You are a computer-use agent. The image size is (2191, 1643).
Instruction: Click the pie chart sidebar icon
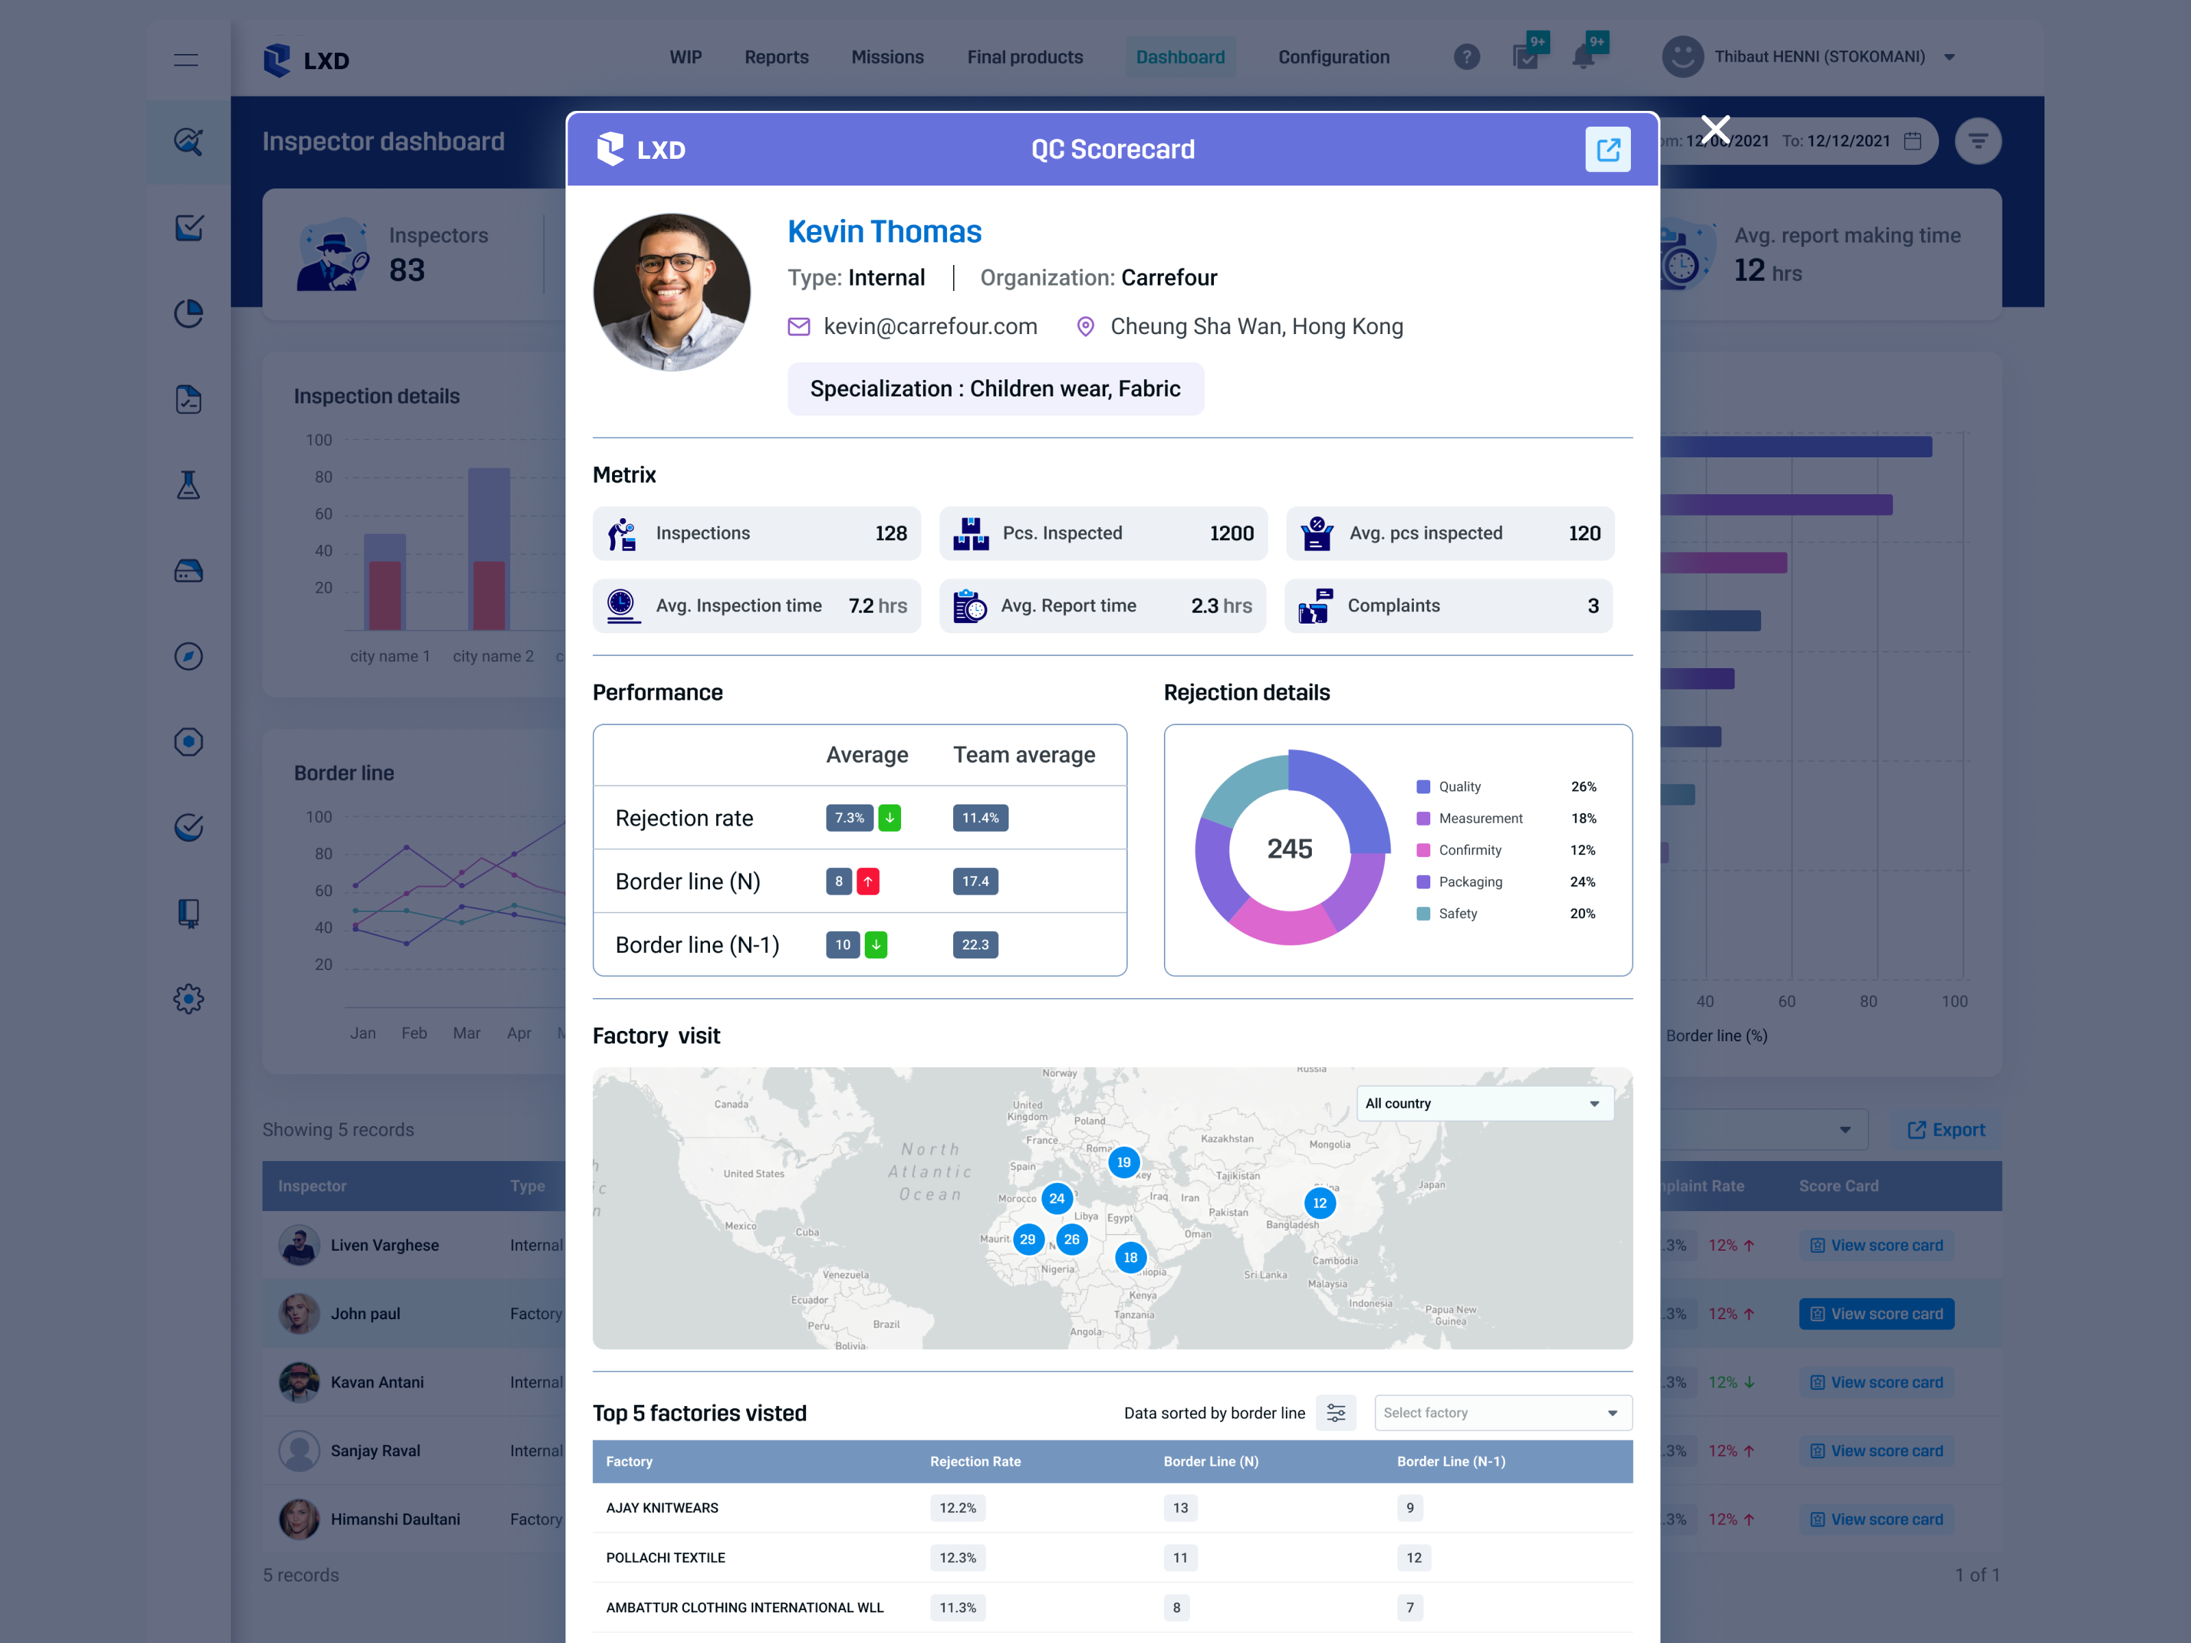coord(188,314)
